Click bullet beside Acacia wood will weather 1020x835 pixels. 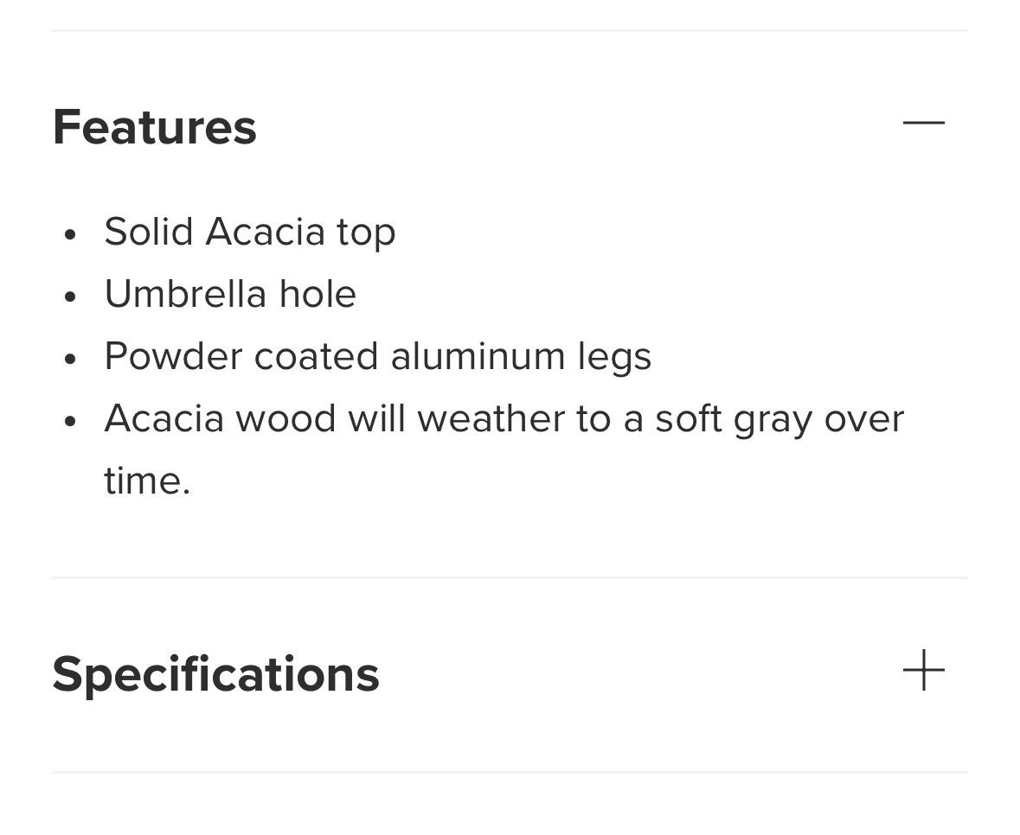[x=71, y=421]
